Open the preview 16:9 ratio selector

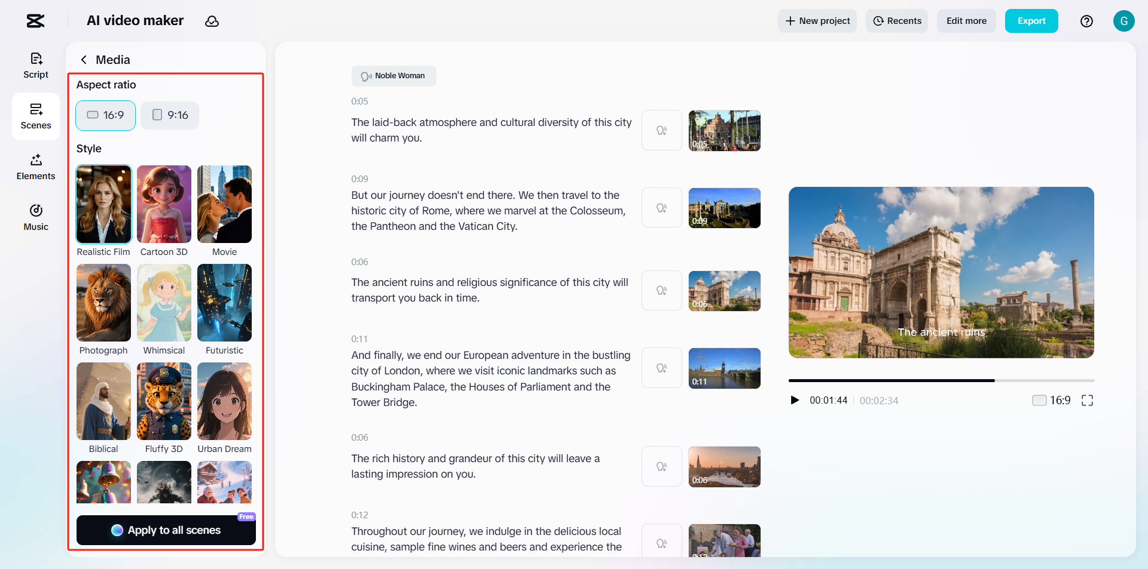click(1051, 401)
